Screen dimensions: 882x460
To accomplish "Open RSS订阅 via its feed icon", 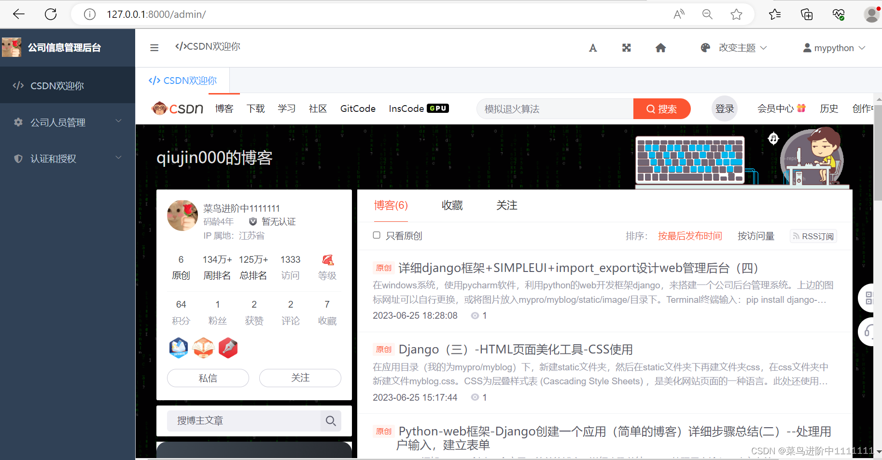I will (x=796, y=236).
